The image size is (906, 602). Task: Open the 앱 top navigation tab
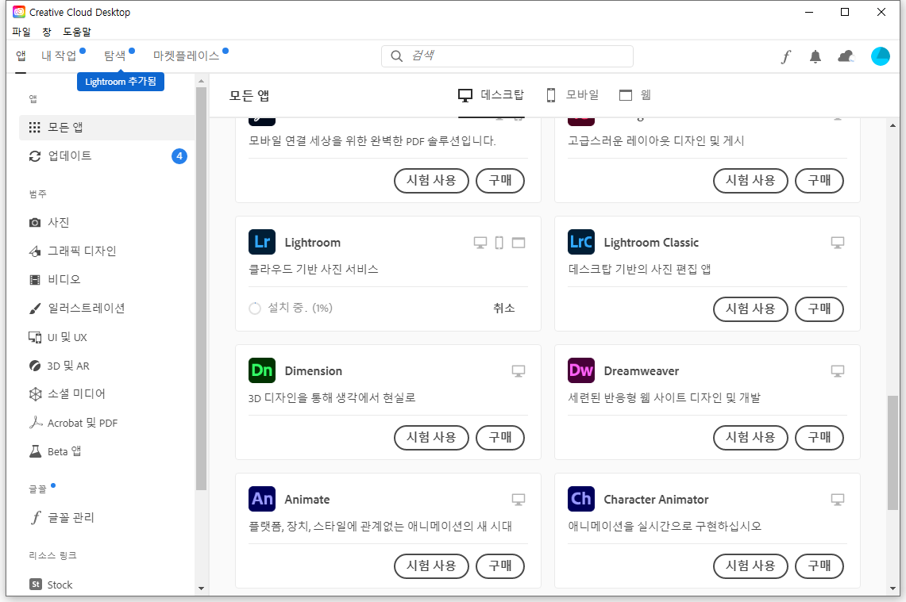[x=21, y=56]
